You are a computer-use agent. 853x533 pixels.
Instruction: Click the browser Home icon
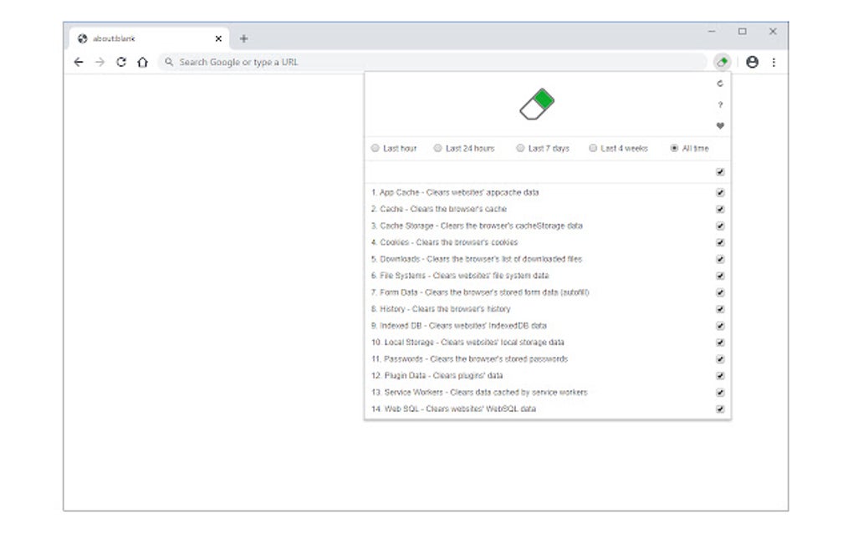[x=142, y=62]
